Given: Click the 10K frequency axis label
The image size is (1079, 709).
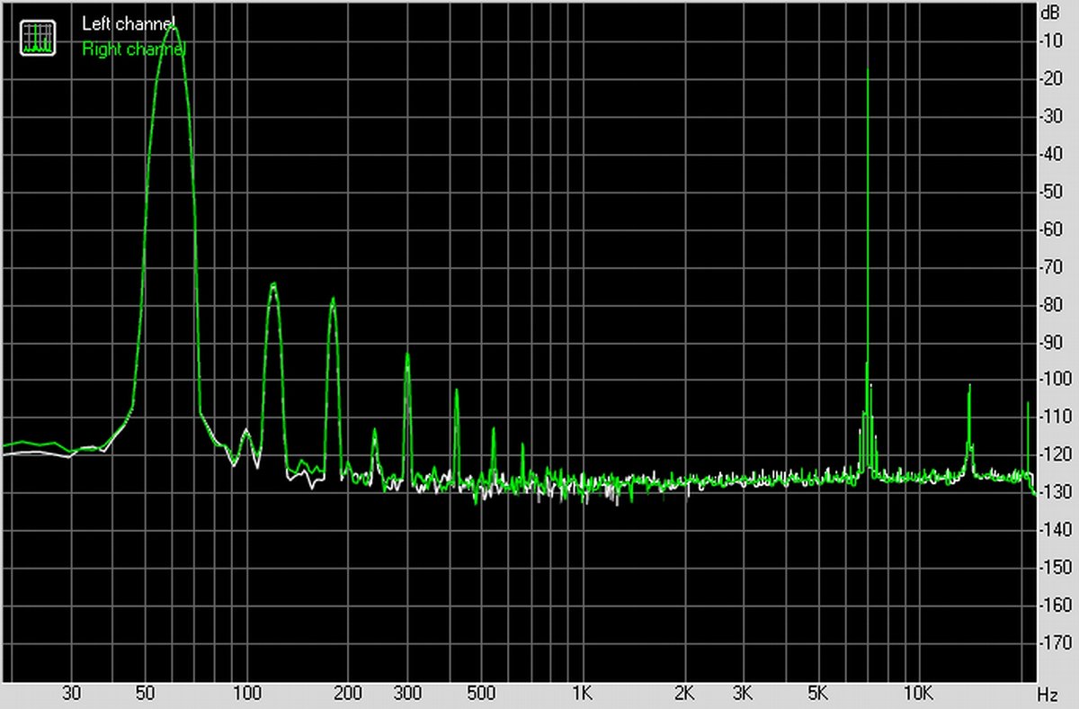Looking at the screenshot, I should (918, 694).
